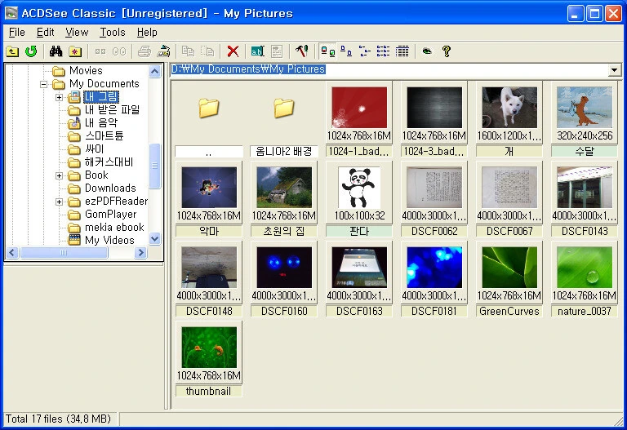Switch to large icons view icon
Viewport: 627px width, 430px height.
[346, 51]
